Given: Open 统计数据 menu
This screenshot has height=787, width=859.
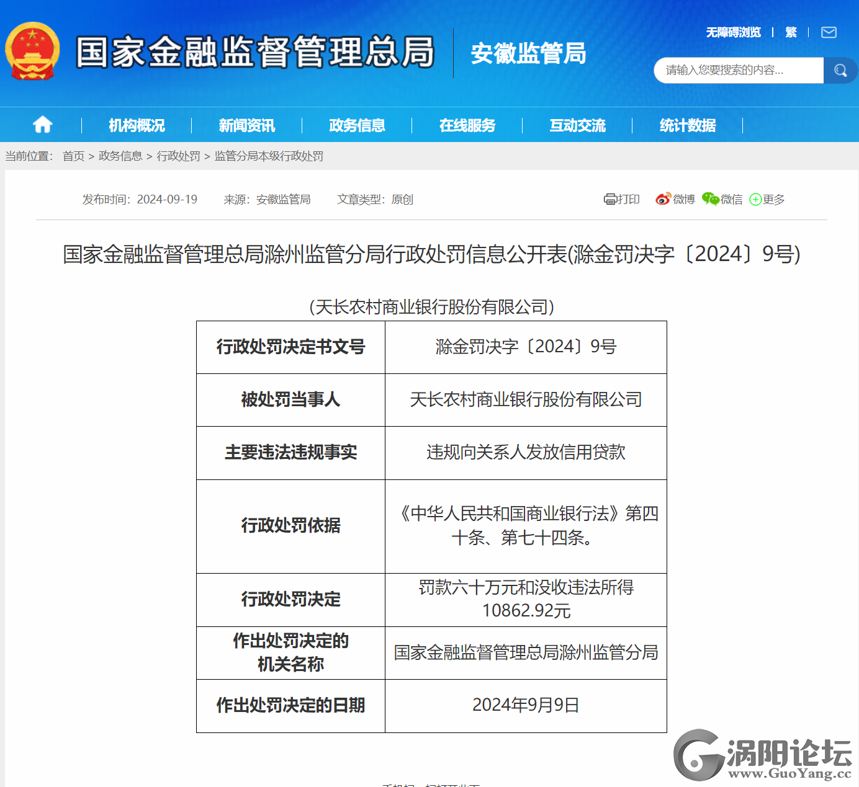Looking at the screenshot, I should pyautogui.click(x=688, y=125).
